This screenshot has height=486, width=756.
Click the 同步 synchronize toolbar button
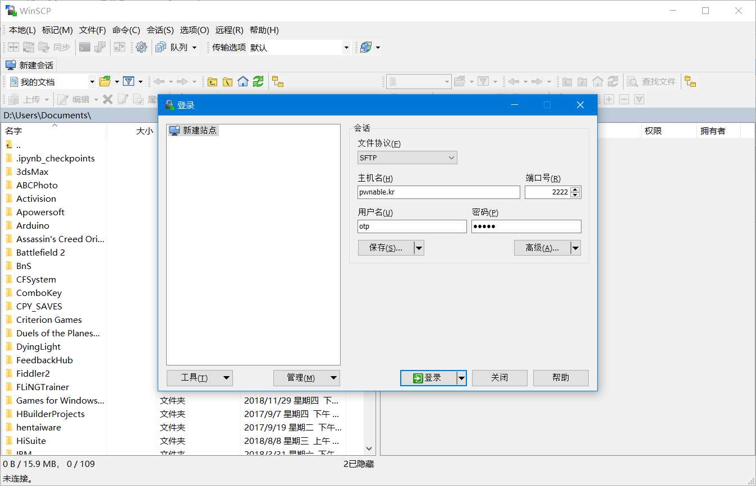[55, 48]
